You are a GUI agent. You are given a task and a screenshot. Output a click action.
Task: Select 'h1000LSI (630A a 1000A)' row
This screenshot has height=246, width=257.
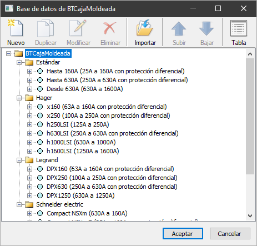coord(81,142)
